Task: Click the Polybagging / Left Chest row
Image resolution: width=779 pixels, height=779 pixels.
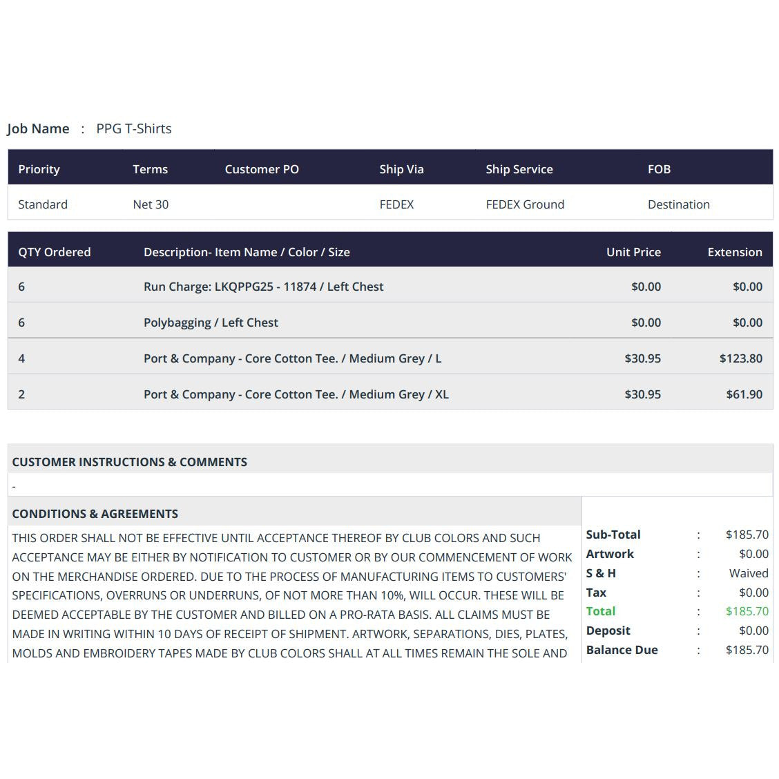Action: pyautogui.click(x=211, y=323)
